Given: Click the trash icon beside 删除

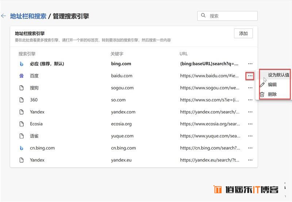Looking at the screenshot, I should [262, 94].
